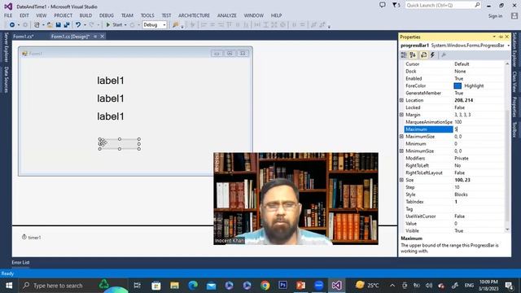Expand the MinimumSize property
This screenshot has width=521, height=293.
tap(401, 151)
